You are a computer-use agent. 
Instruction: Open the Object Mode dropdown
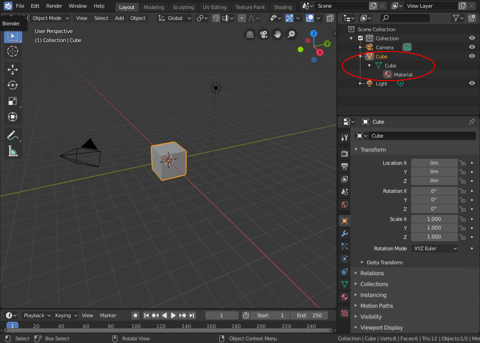click(x=47, y=18)
